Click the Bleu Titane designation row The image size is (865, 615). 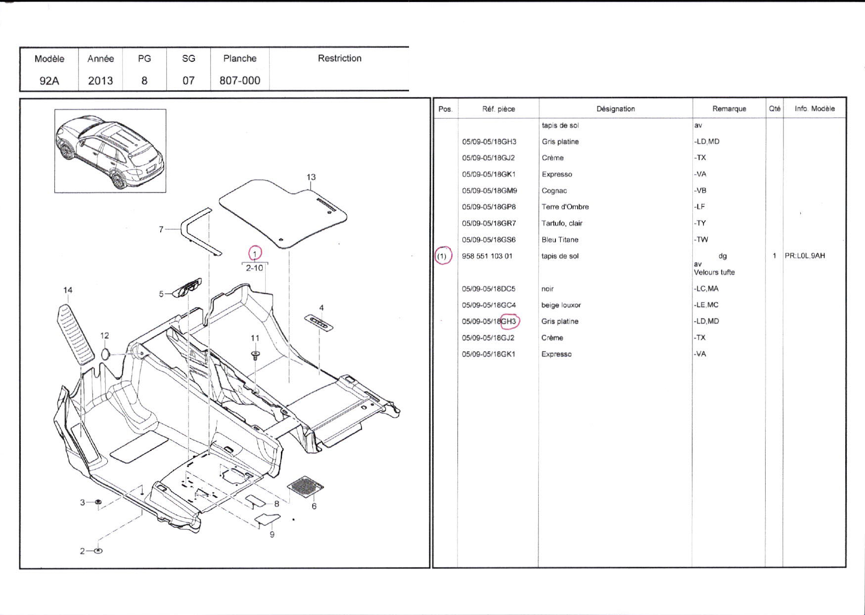point(560,240)
